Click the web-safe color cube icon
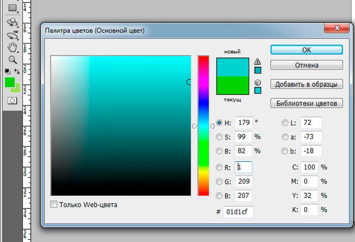This screenshot has height=242, width=355. click(x=258, y=81)
